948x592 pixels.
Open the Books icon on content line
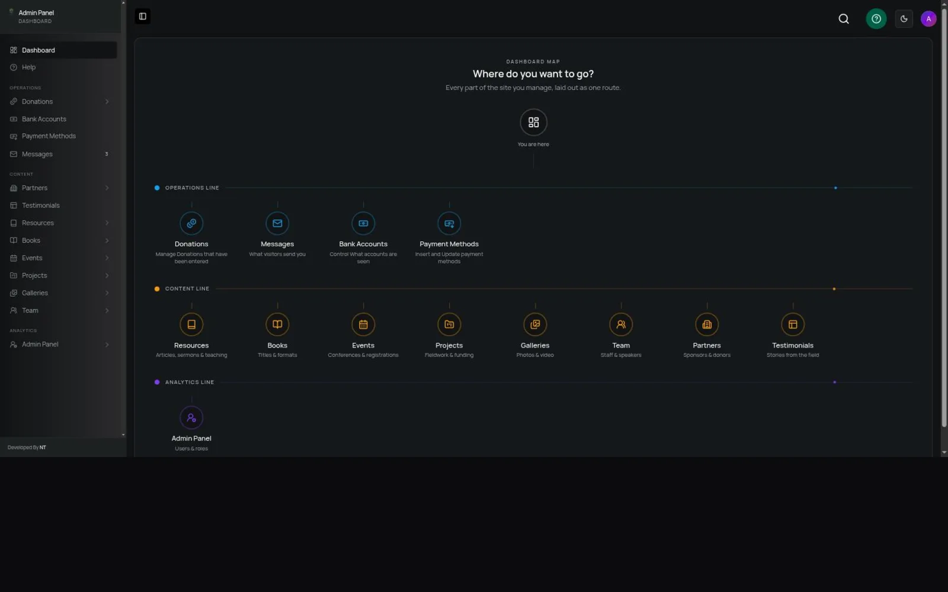pos(277,324)
